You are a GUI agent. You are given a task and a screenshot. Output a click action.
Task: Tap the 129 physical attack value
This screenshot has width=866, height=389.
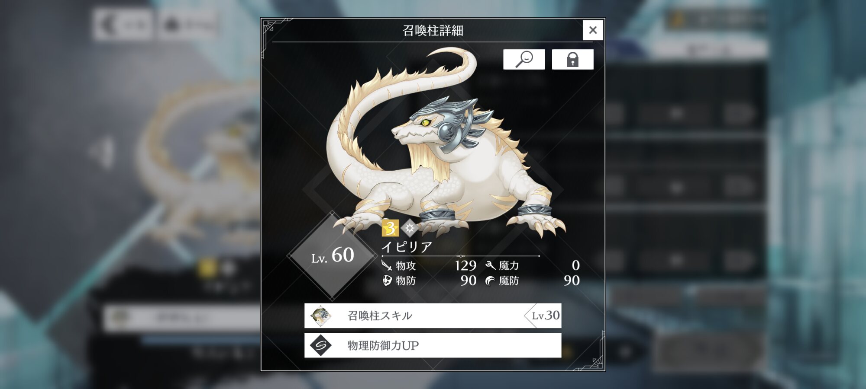pyautogui.click(x=465, y=265)
